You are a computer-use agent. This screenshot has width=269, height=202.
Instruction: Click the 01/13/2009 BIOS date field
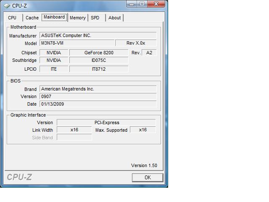click(x=98, y=104)
